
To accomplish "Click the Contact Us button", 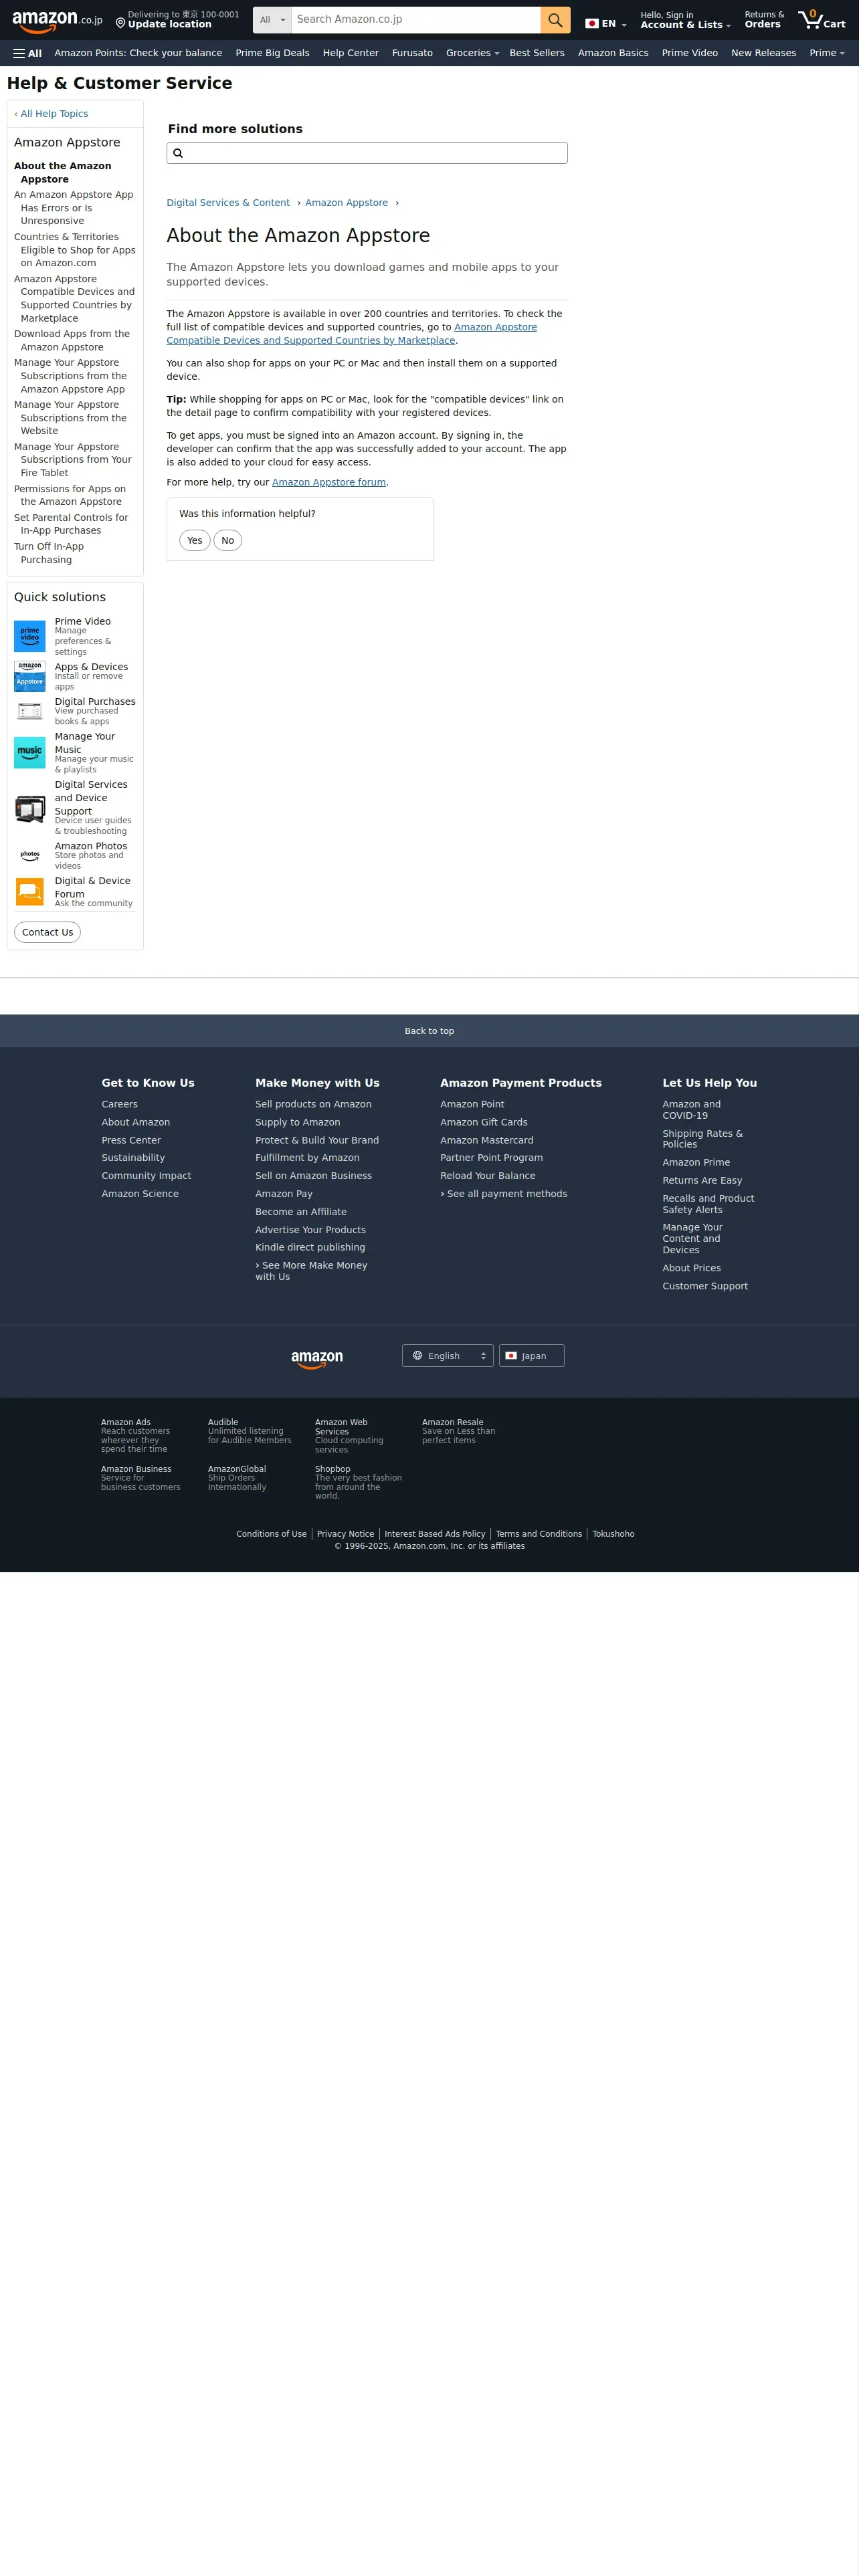I will click(47, 933).
